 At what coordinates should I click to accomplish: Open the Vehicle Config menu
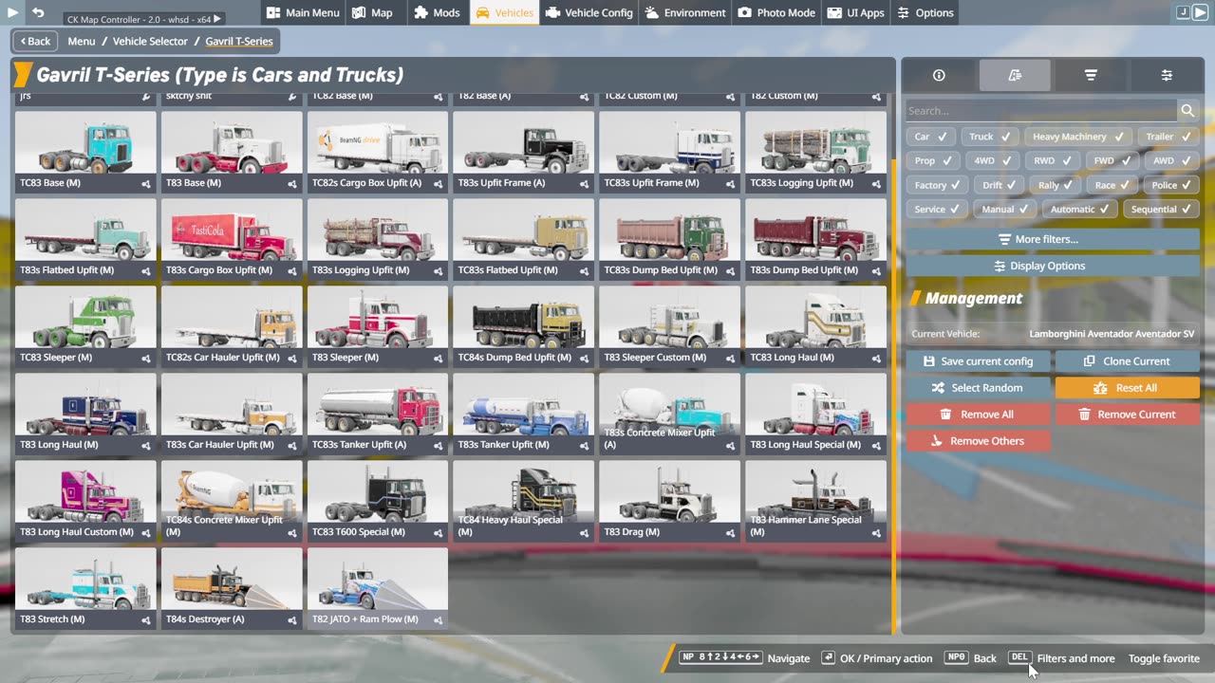[x=589, y=12]
